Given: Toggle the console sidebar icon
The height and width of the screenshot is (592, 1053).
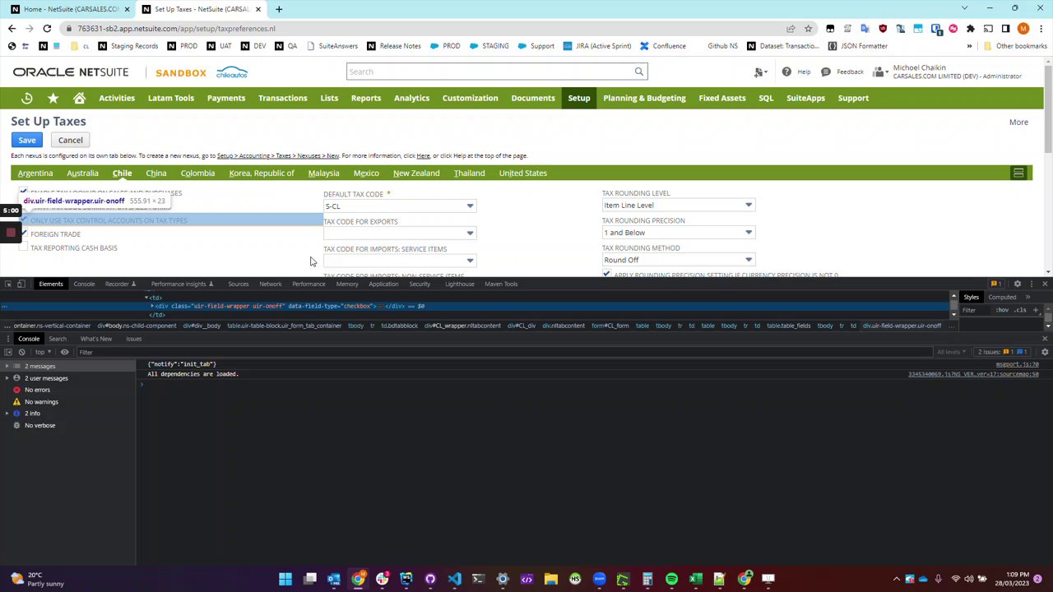Looking at the screenshot, I should (x=7, y=352).
